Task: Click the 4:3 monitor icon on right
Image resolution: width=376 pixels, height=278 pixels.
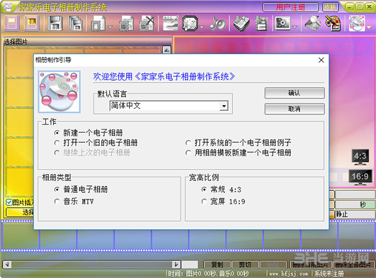Action: [360, 157]
